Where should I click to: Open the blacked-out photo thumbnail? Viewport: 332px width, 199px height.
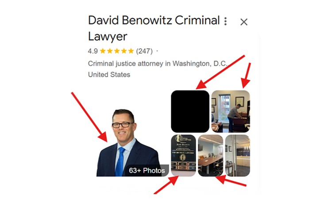190,111
